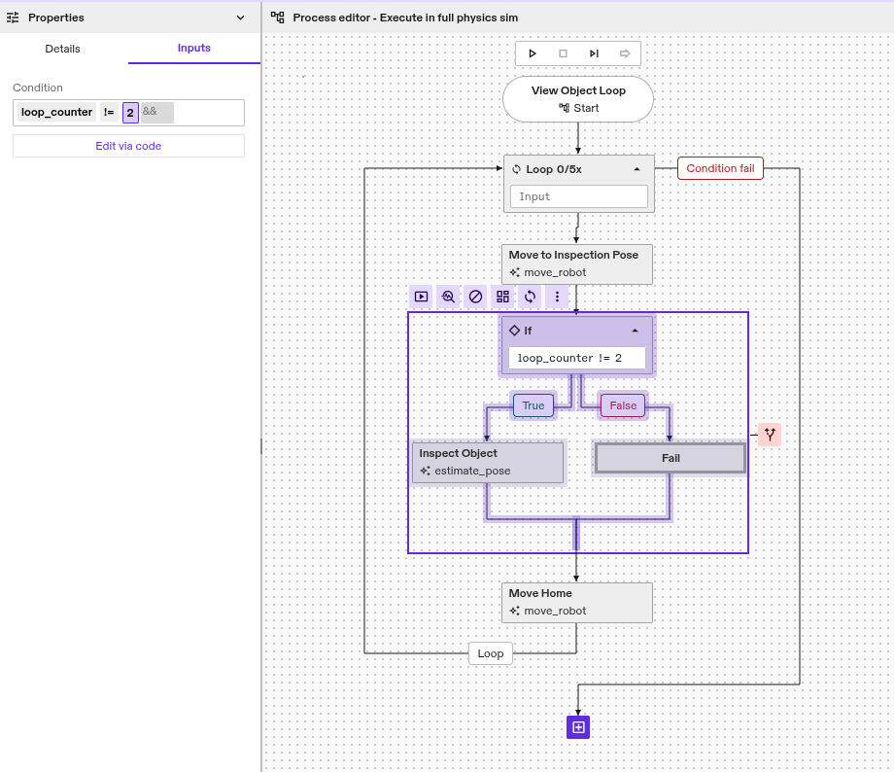Open the three-dot more options menu

[x=557, y=297]
